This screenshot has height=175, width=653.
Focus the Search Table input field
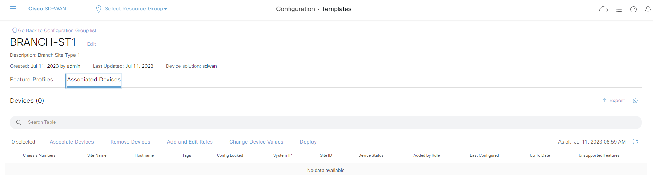[x=326, y=122]
